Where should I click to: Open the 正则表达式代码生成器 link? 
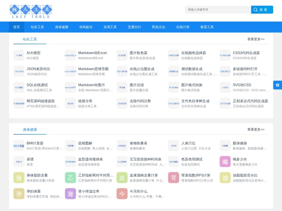coord(250,101)
